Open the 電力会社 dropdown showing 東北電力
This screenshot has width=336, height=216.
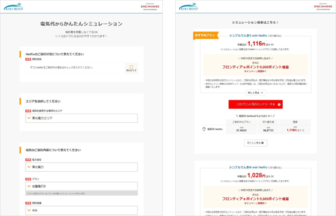(81, 167)
